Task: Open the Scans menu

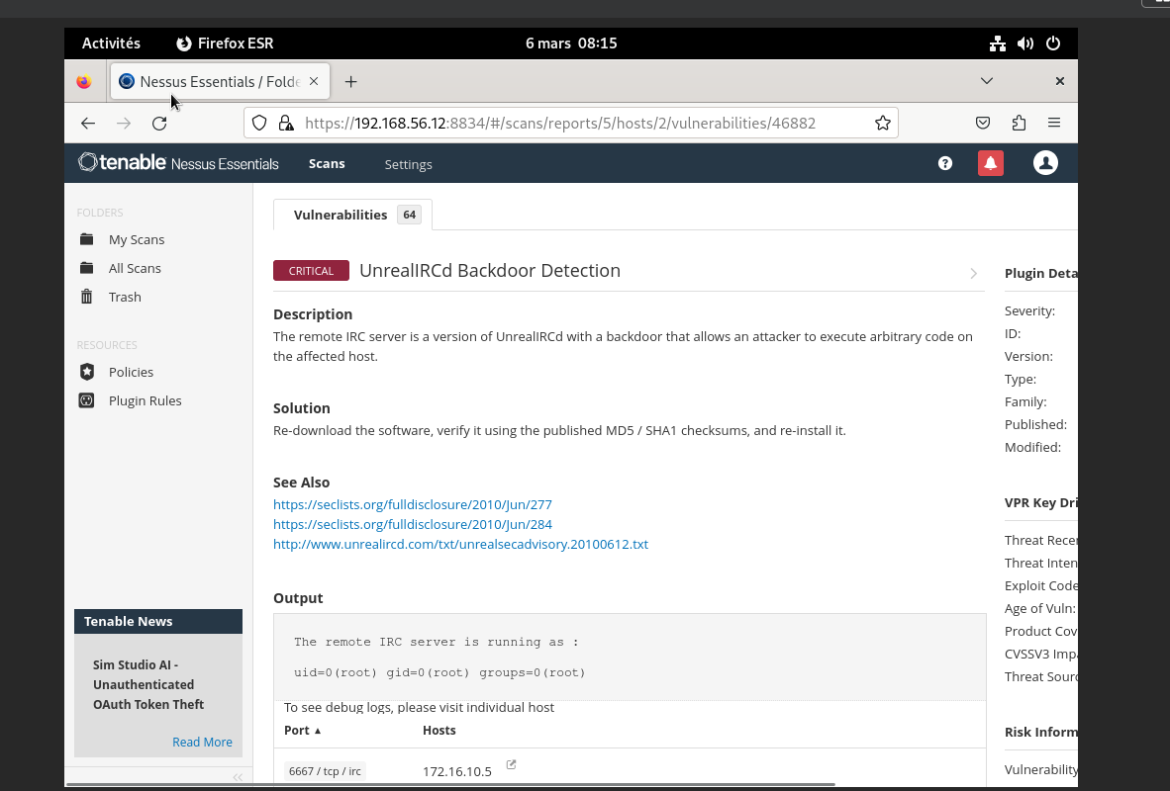Action: [x=327, y=163]
